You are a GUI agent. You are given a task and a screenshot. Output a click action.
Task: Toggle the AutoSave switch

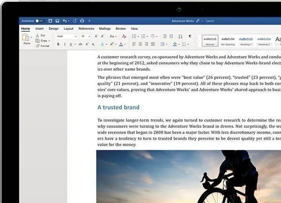click(40, 21)
